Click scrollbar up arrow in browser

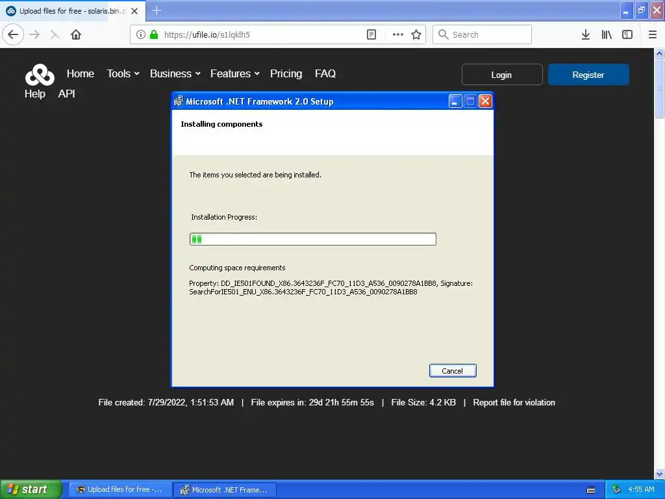pos(659,53)
